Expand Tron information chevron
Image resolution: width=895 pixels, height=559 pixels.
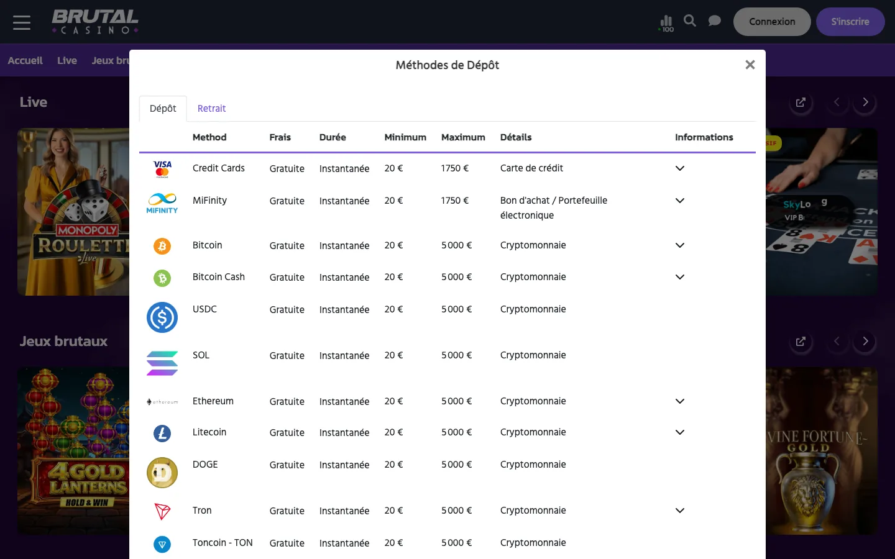coord(680,511)
